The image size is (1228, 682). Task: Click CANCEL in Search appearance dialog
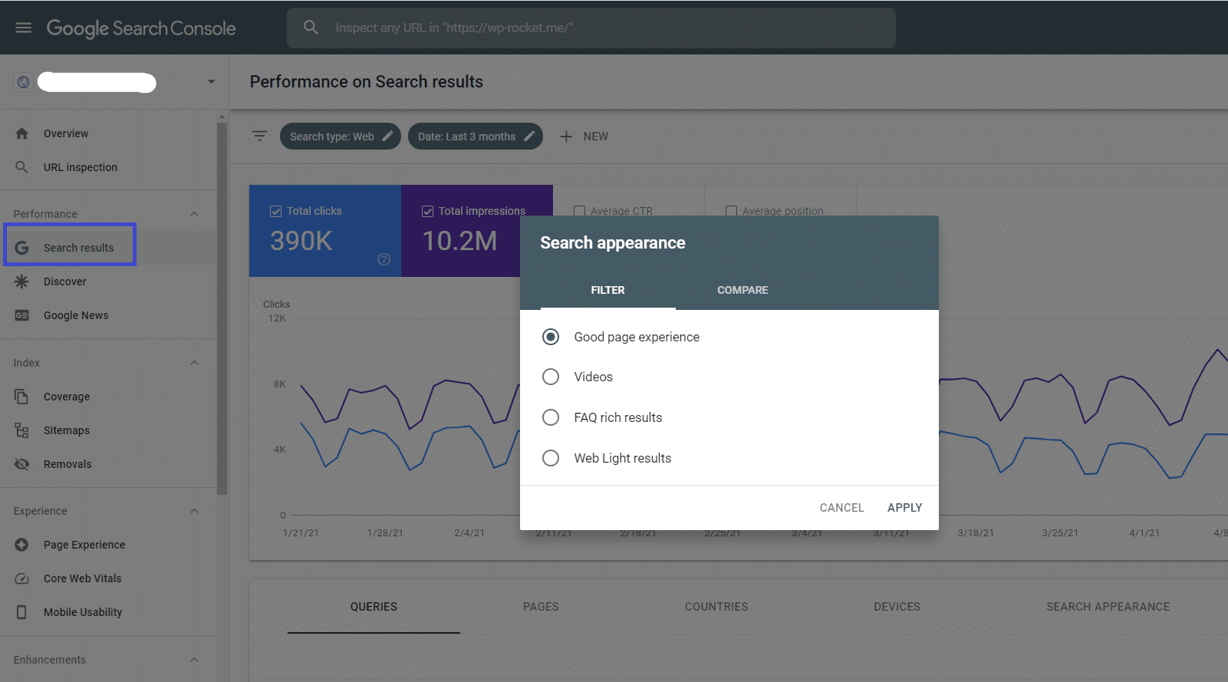841,508
